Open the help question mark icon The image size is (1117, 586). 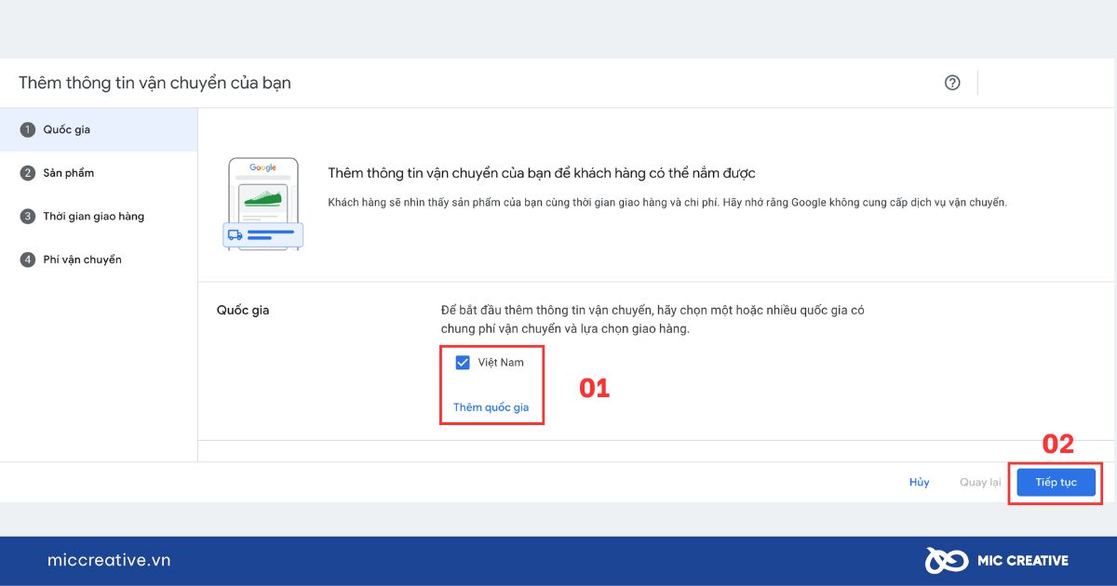[952, 83]
